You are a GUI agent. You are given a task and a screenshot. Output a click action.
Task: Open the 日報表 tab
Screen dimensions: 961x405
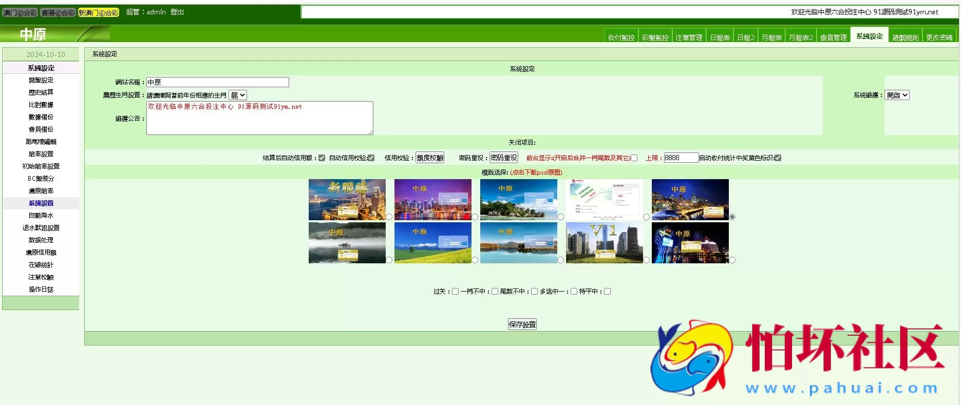(720, 37)
